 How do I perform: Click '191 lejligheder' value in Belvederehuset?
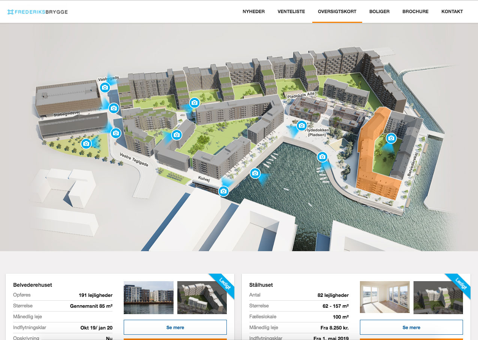[x=96, y=295]
